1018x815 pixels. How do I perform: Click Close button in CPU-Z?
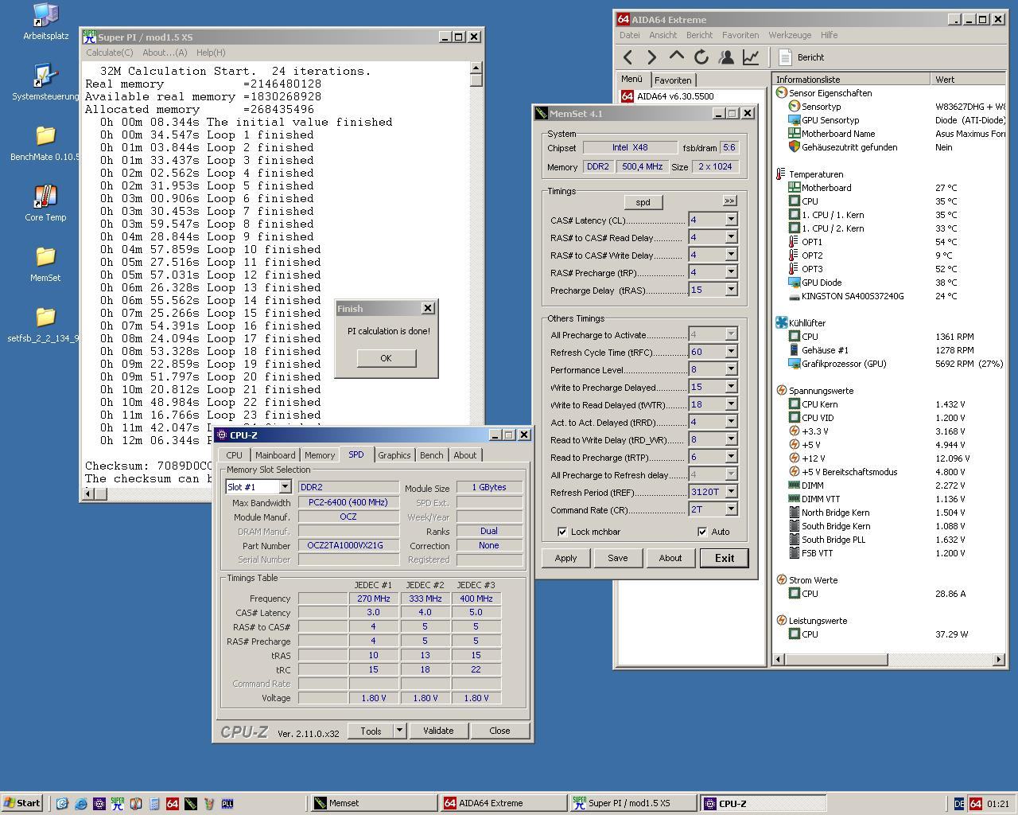(499, 731)
